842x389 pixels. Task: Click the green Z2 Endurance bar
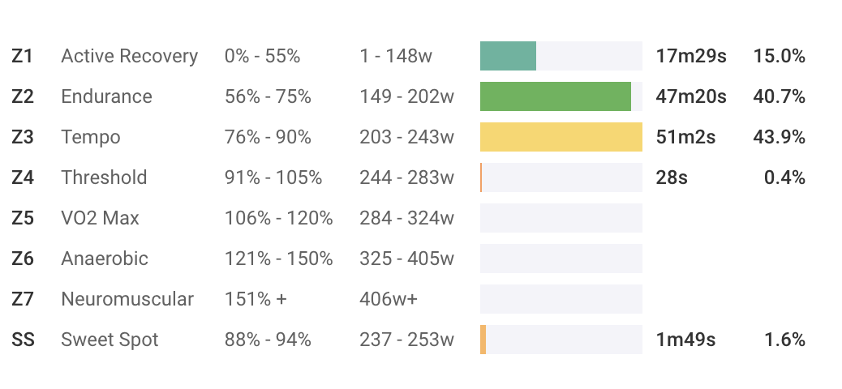point(556,96)
